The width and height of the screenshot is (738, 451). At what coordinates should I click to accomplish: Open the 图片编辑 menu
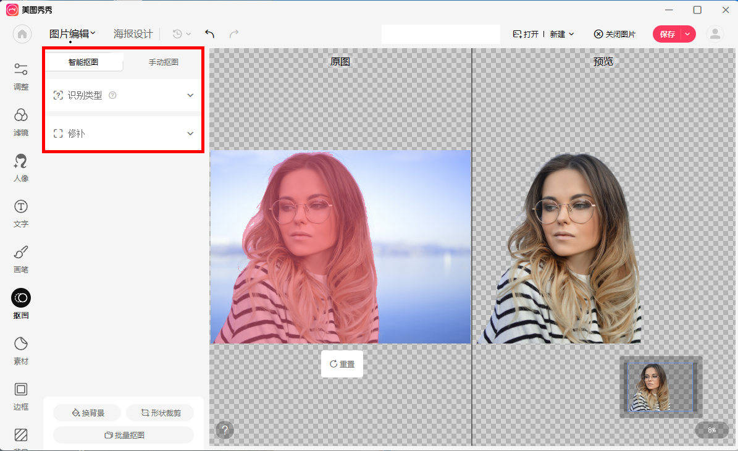72,34
